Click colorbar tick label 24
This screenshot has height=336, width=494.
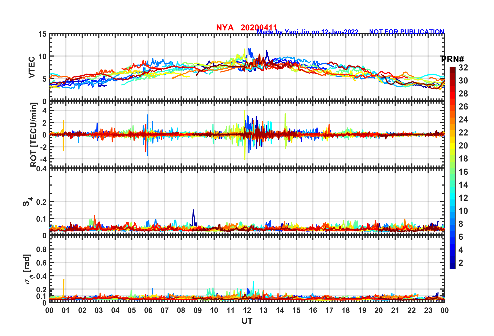tap(463, 120)
